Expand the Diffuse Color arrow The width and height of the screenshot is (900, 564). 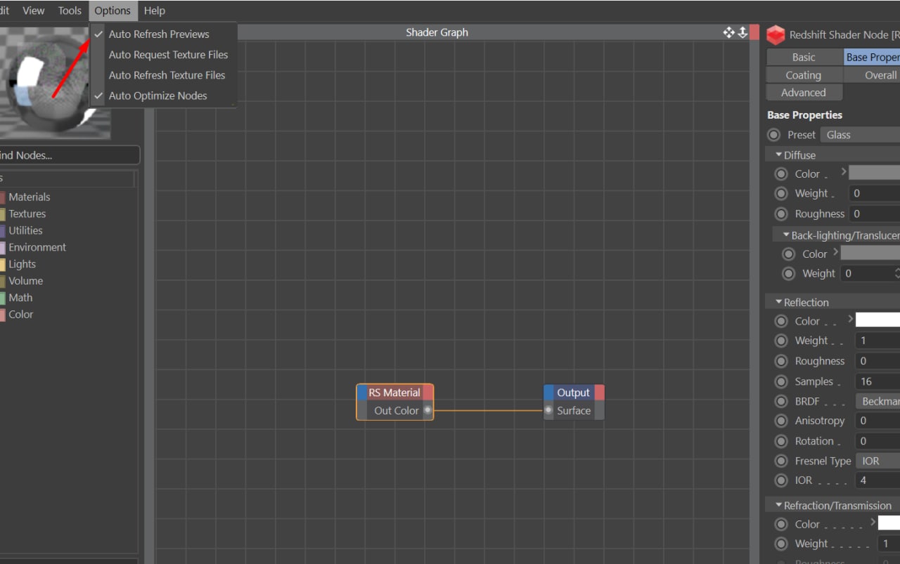point(844,171)
